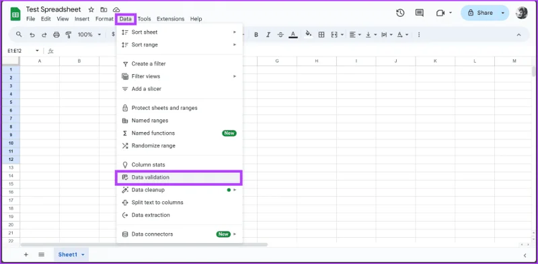Open the fill color bucket
Image resolution: width=538 pixels, height=264 pixels.
[309, 34]
